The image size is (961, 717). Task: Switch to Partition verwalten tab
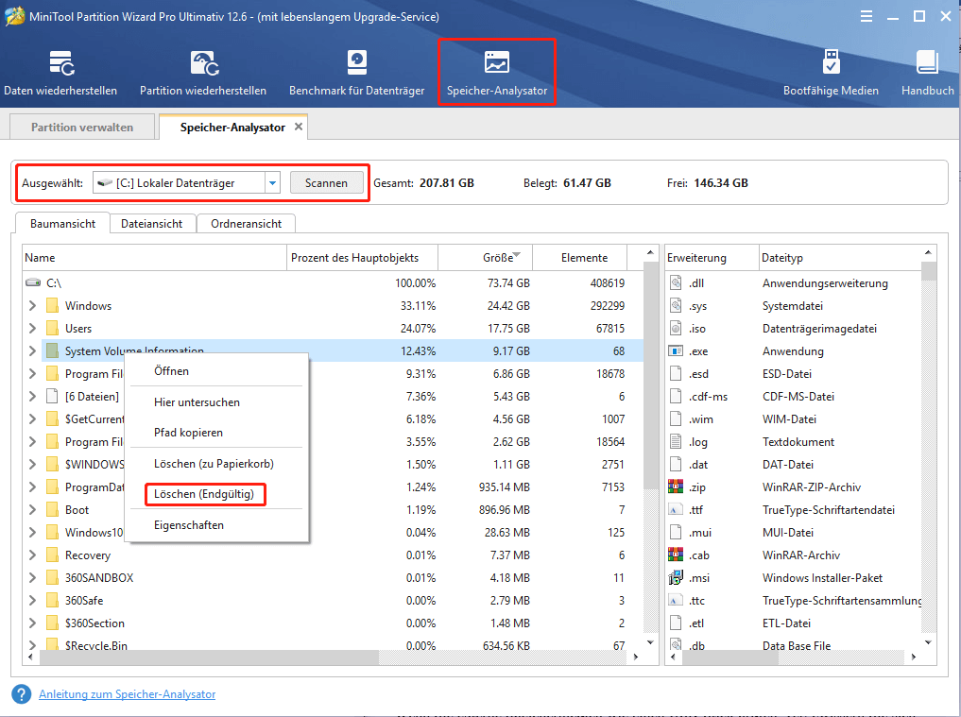point(82,127)
